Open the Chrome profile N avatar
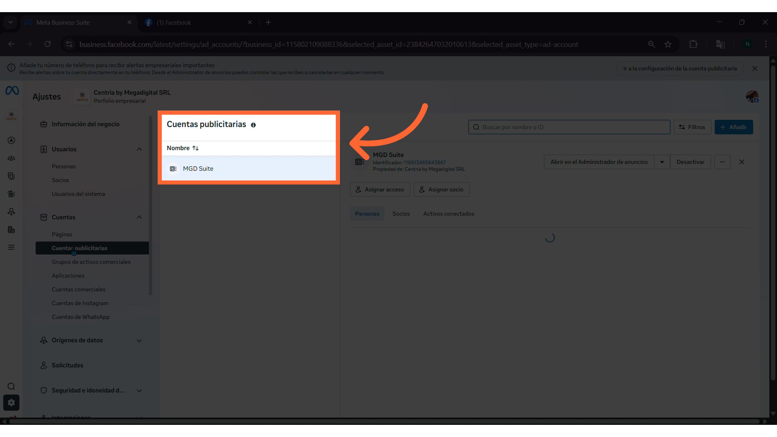This screenshot has width=777, height=437. pyautogui.click(x=747, y=44)
